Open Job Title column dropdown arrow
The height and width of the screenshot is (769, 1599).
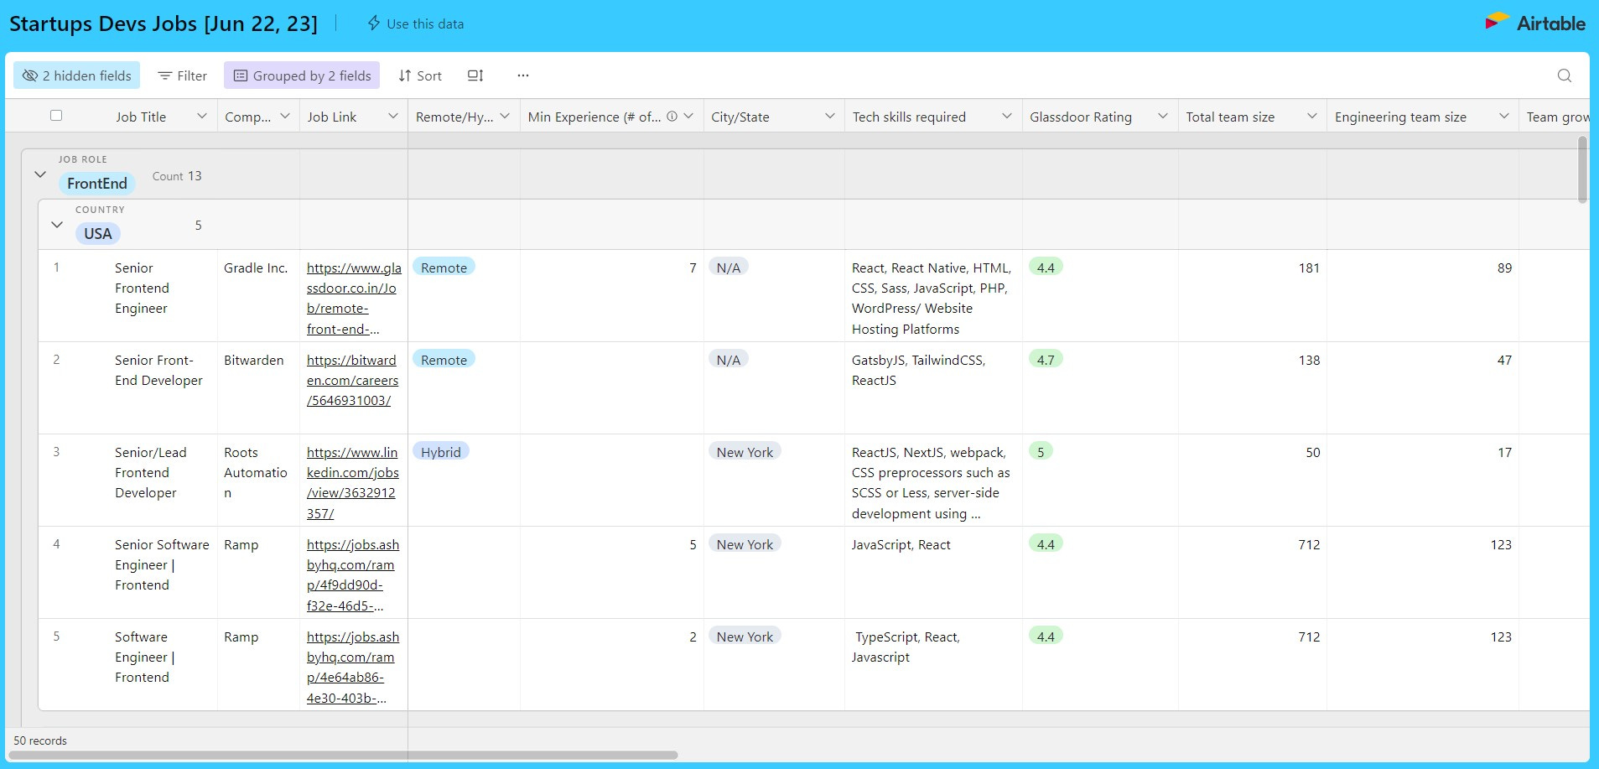[202, 116]
